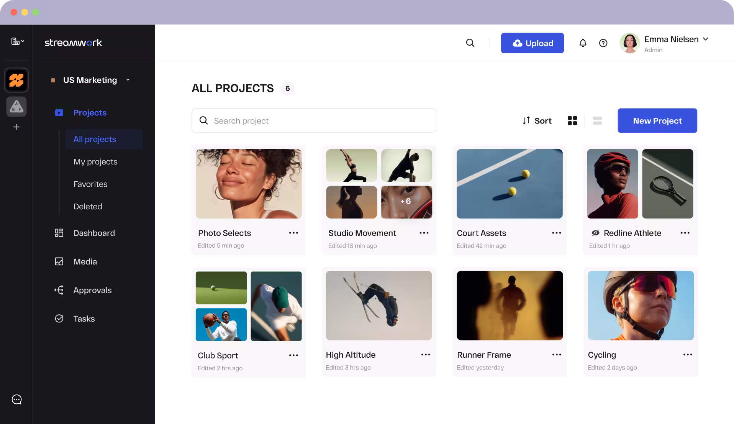The height and width of the screenshot is (424, 734).
Task: Click the streamwork logo
Action: [73, 43]
